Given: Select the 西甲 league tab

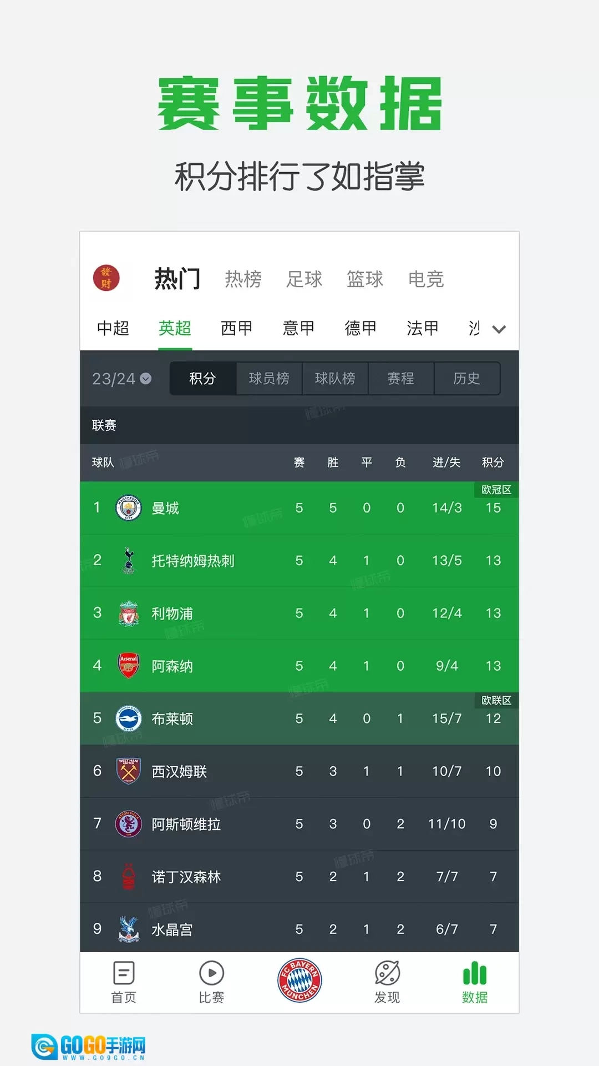Looking at the screenshot, I should coord(237,328).
